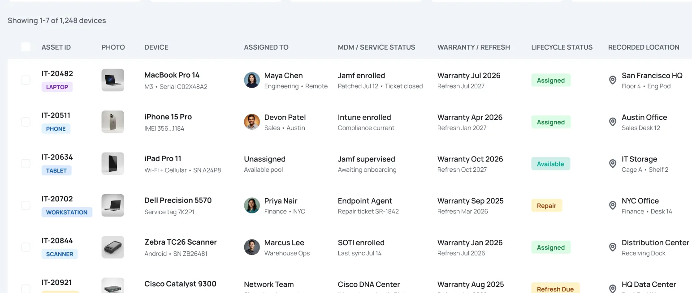This screenshot has width=692, height=293.
Task: Click the Zebra TC26 Scanner device name
Action: point(181,242)
